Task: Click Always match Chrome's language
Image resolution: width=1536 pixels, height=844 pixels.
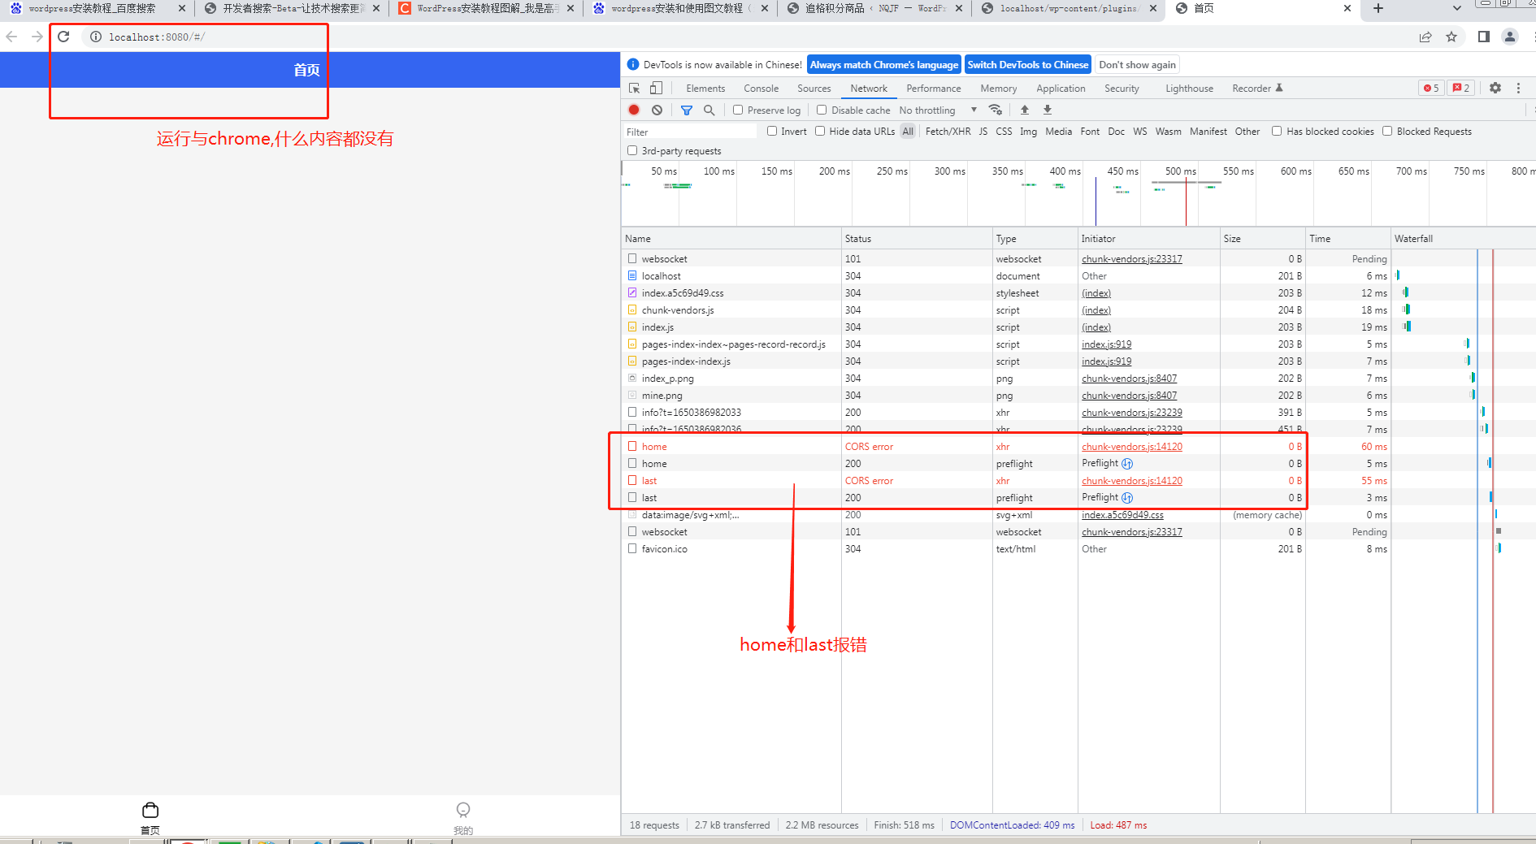Action: tap(883, 65)
